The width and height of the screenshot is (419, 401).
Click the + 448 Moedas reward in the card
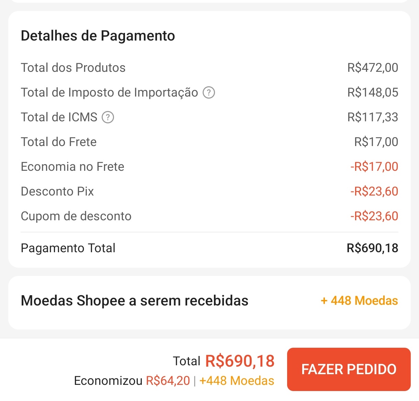[x=359, y=301]
